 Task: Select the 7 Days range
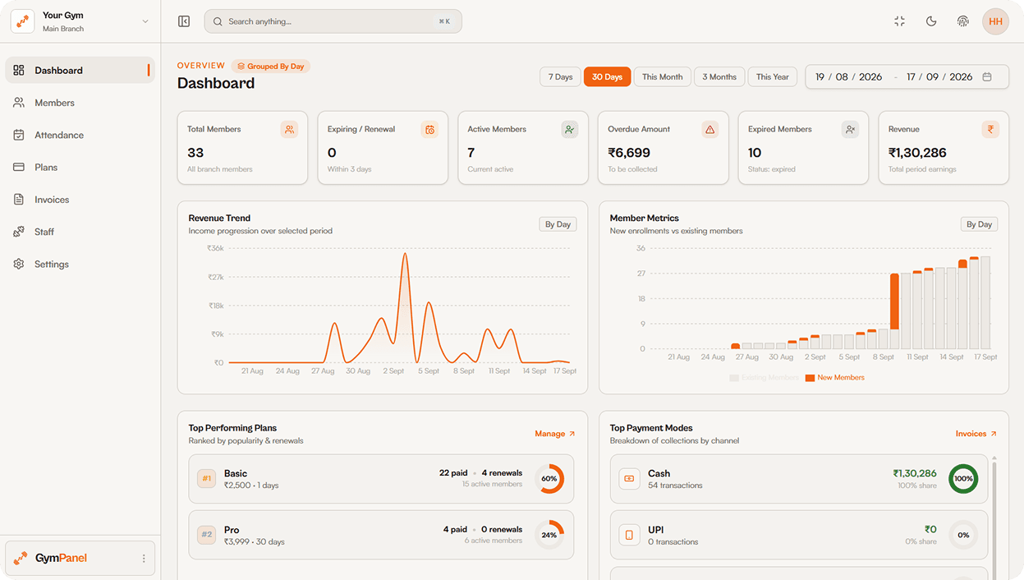click(560, 77)
